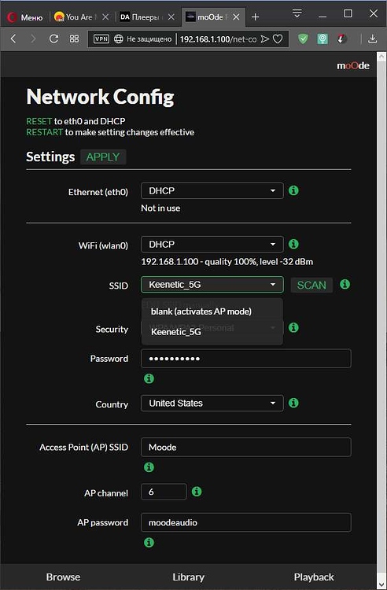Show info below the Password field
Viewport: 387px width, 590px height.
(x=149, y=378)
